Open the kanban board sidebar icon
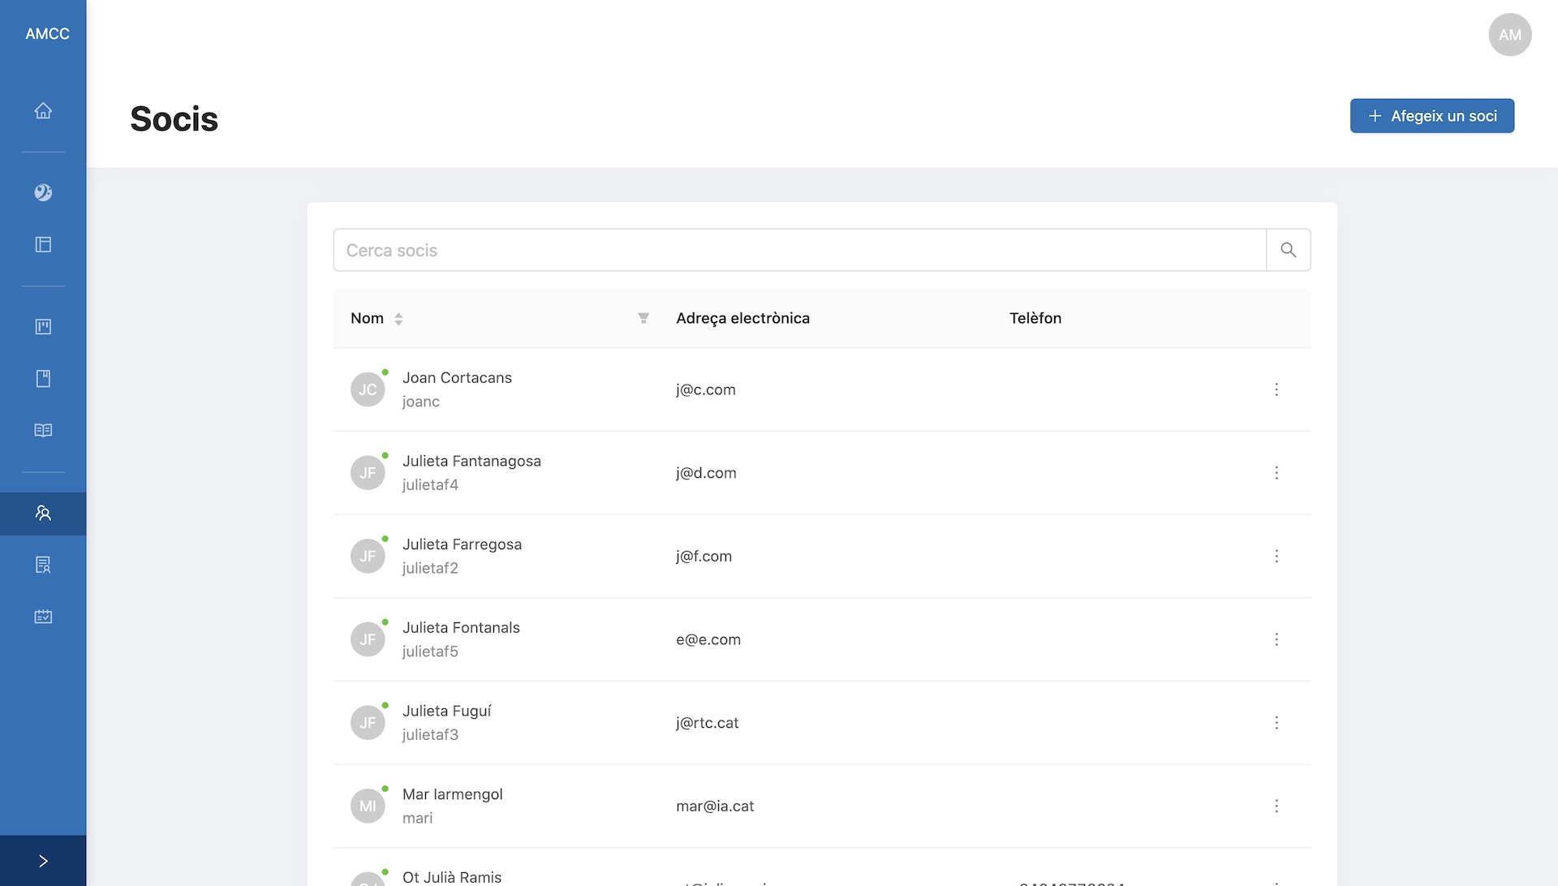 point(43,326)
